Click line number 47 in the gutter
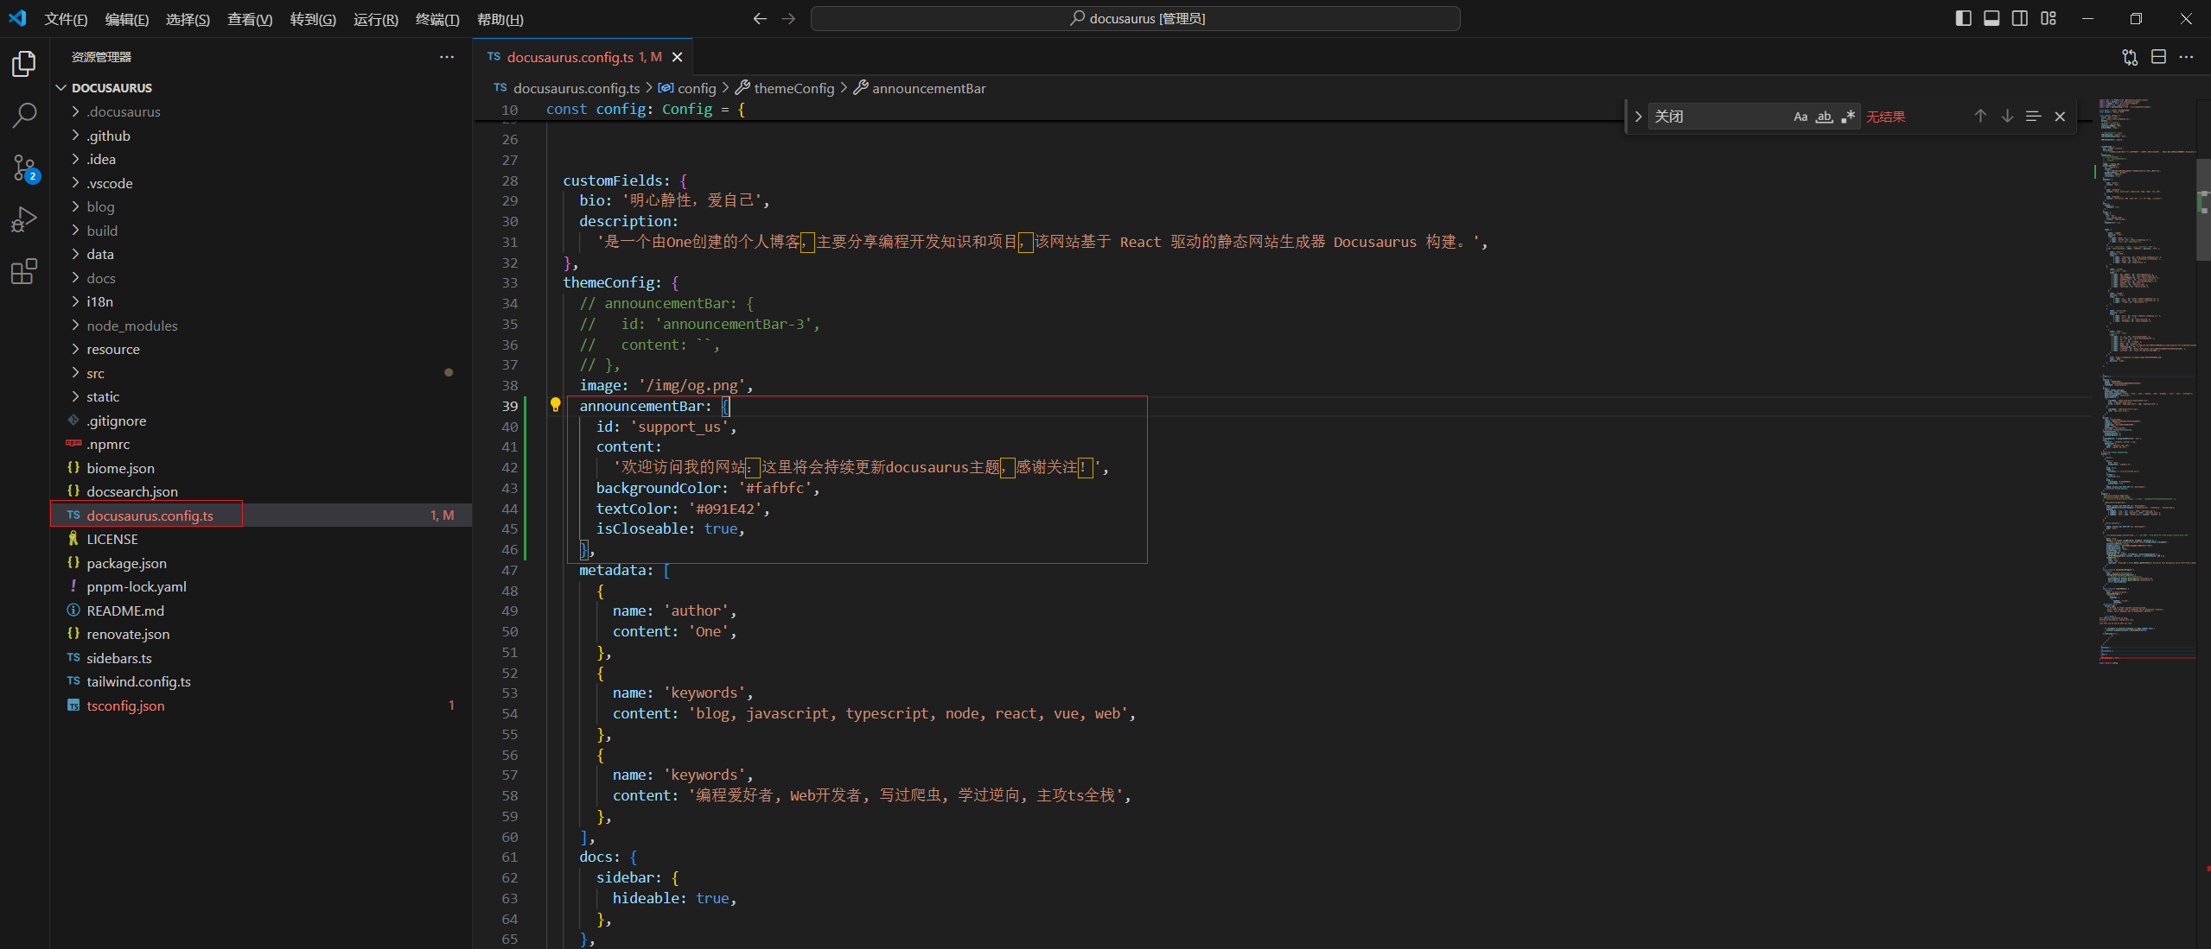Screen dimensions: 2211x949 pos(510,570)
